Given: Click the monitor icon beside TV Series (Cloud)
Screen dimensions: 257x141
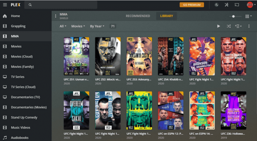Looking at the screenshot, I should point(5,87).
